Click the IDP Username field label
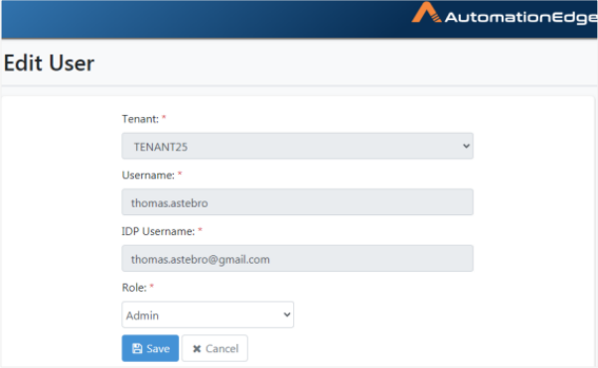The height and width of the screenshot is (368, 598). coord(158,231)
